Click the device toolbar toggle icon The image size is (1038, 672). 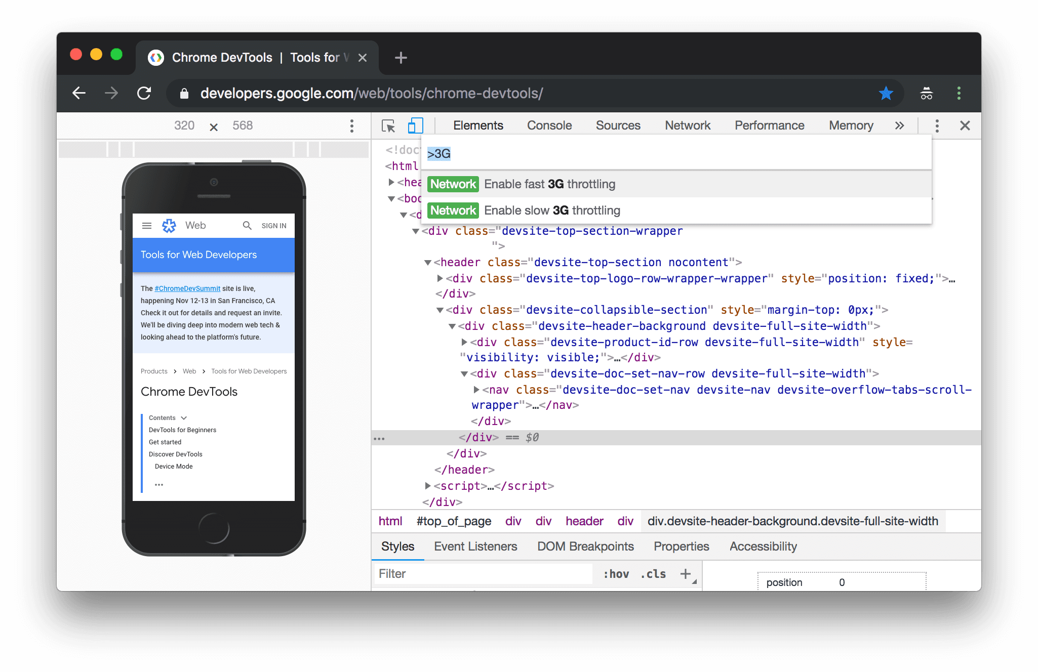tap(415, 125)
